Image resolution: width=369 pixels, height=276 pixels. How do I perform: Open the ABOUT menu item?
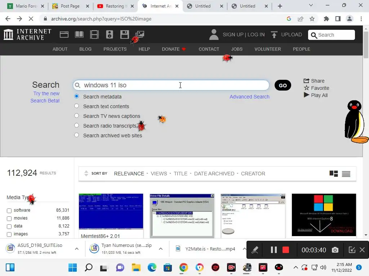60,49
